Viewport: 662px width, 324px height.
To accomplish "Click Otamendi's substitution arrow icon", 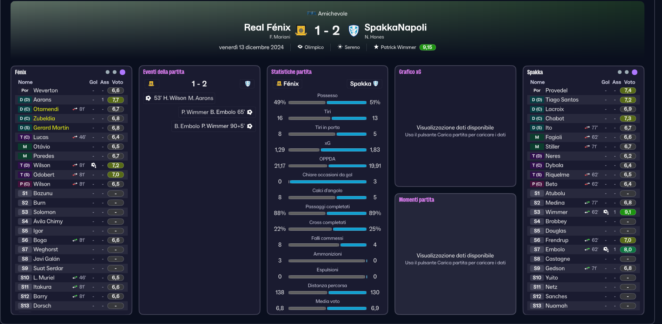I will pyautogui.click(x=75, y=109).
